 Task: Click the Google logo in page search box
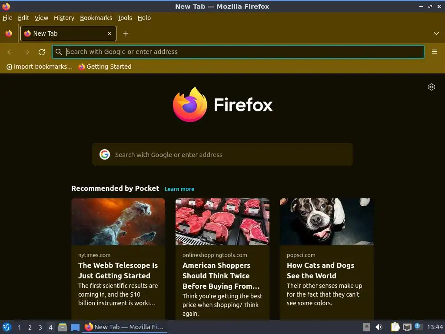pyautogui.click(x=105, y=154)
